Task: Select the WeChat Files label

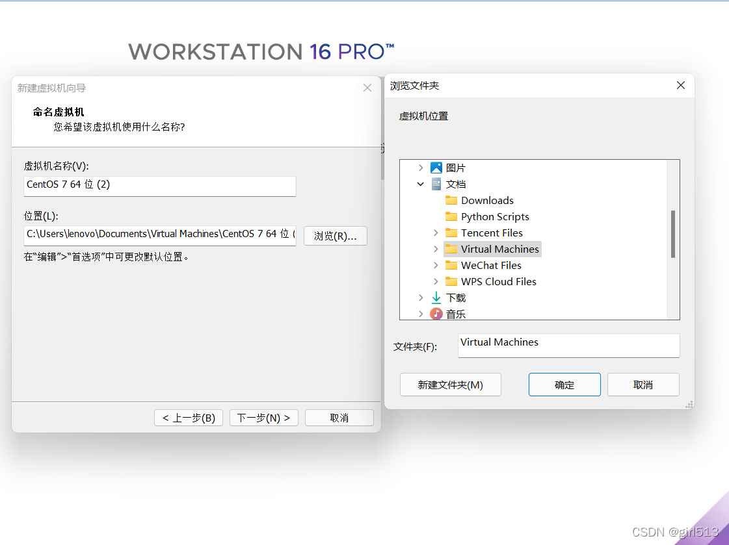Action: pyautogui.click(x=491, y=265)
